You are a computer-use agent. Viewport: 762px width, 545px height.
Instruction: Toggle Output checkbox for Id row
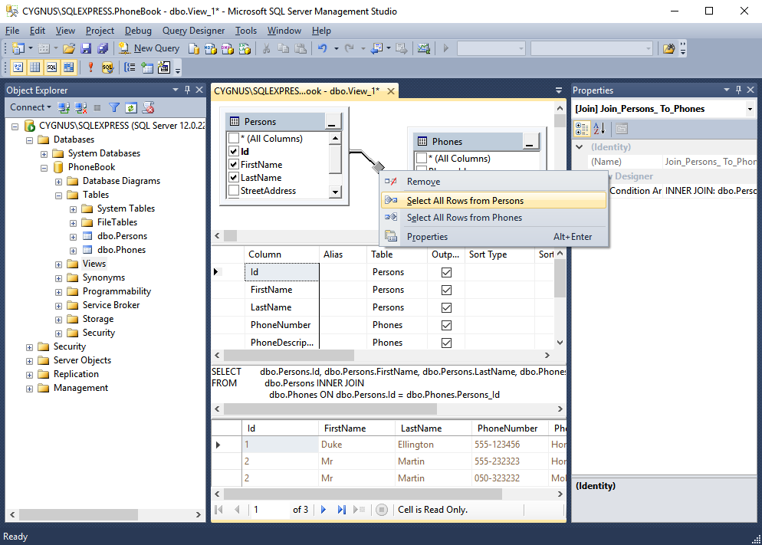pos(446,272)
